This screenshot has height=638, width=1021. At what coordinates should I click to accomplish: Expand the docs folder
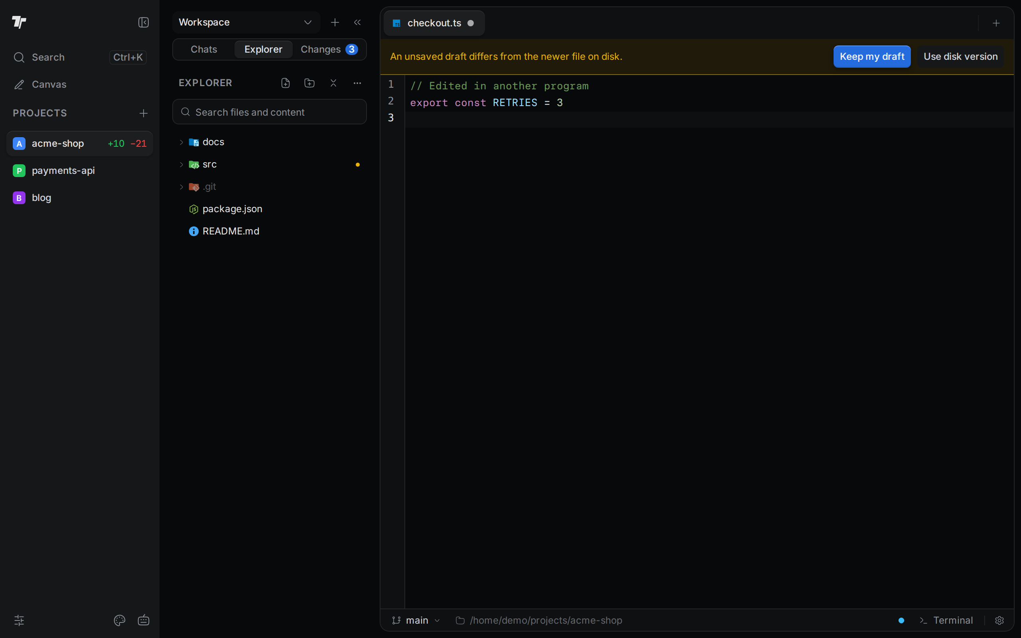tap(270, 142)
